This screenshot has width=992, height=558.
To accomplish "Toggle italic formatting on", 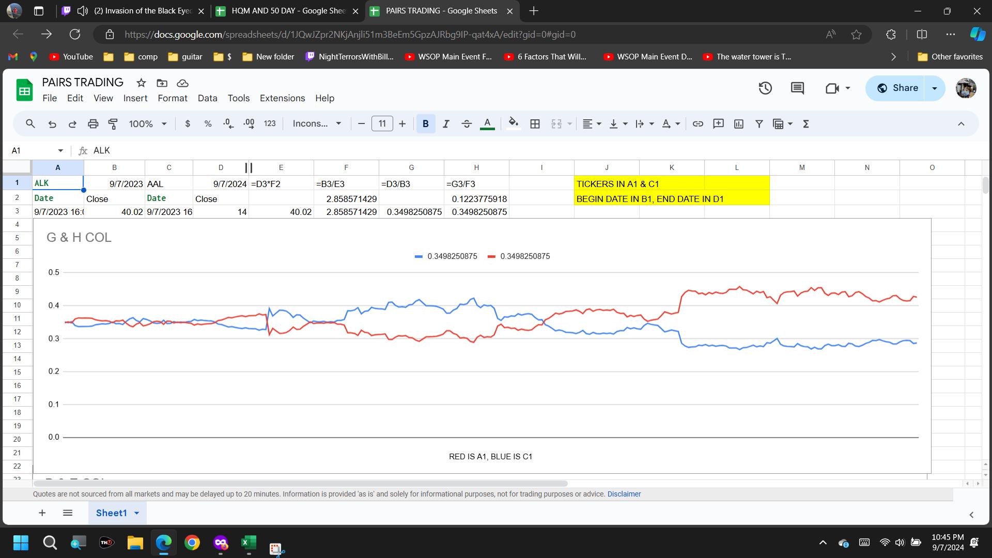I will tap(446, 123).
